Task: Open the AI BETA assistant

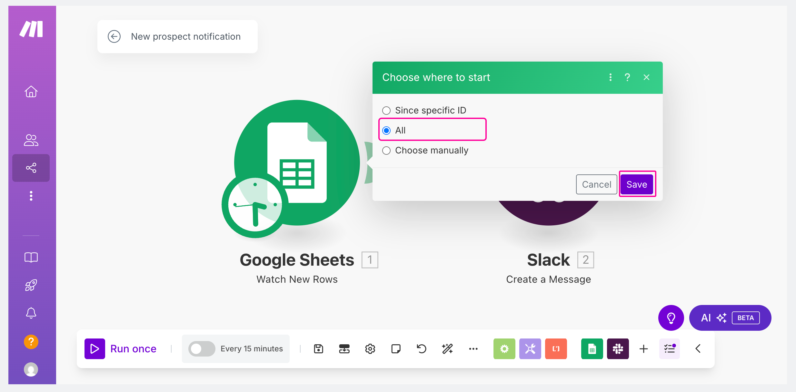Action: click(730, 318)
